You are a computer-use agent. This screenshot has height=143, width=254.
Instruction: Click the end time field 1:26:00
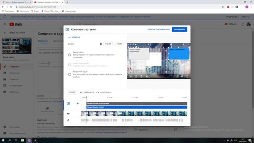(119, 44)
